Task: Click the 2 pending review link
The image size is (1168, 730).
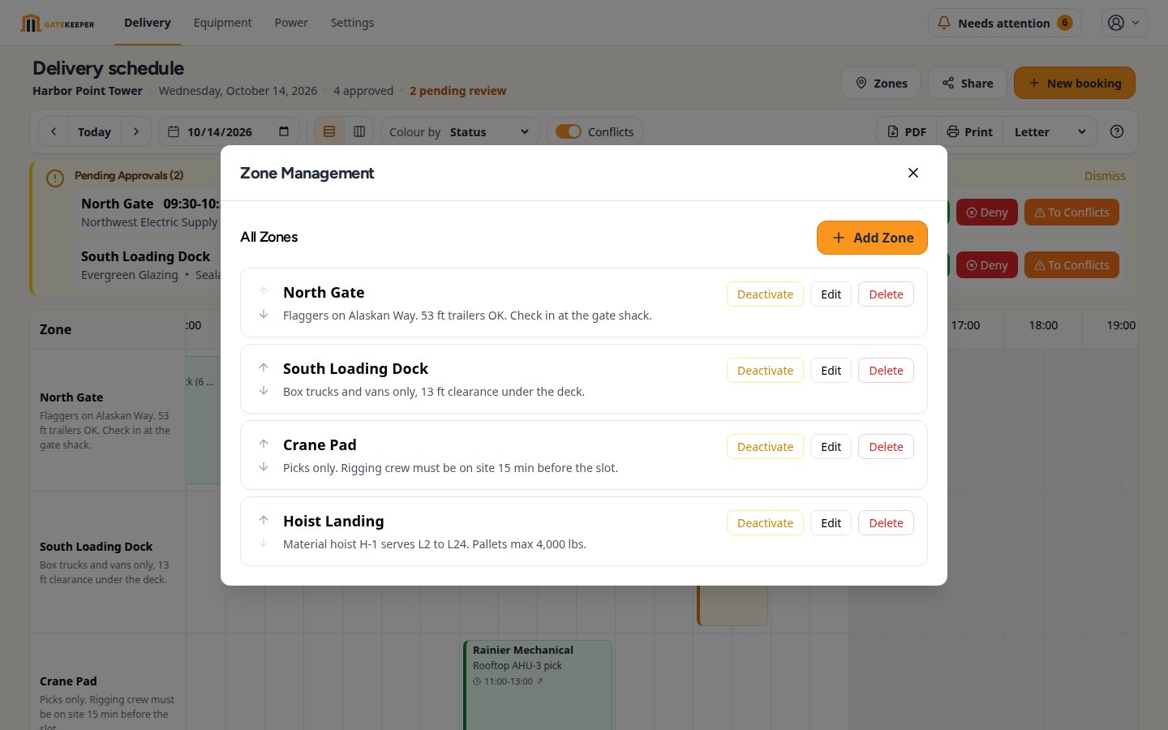Action: pos(457,91)
